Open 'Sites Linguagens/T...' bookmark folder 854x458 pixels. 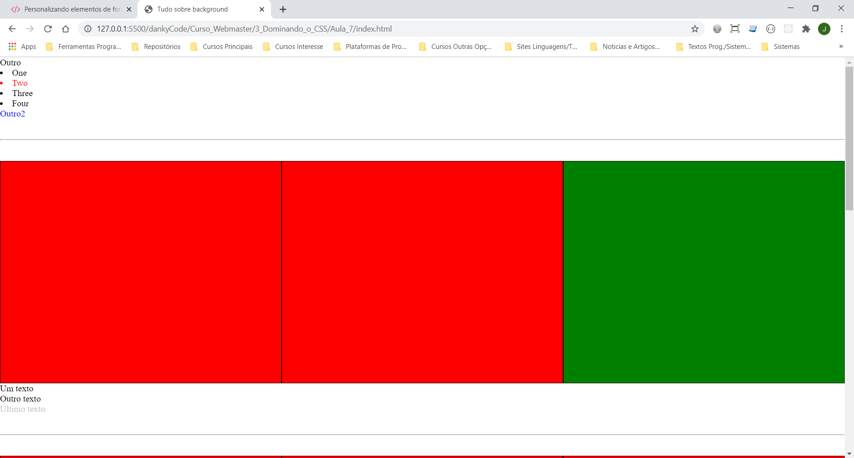[541, 47]
